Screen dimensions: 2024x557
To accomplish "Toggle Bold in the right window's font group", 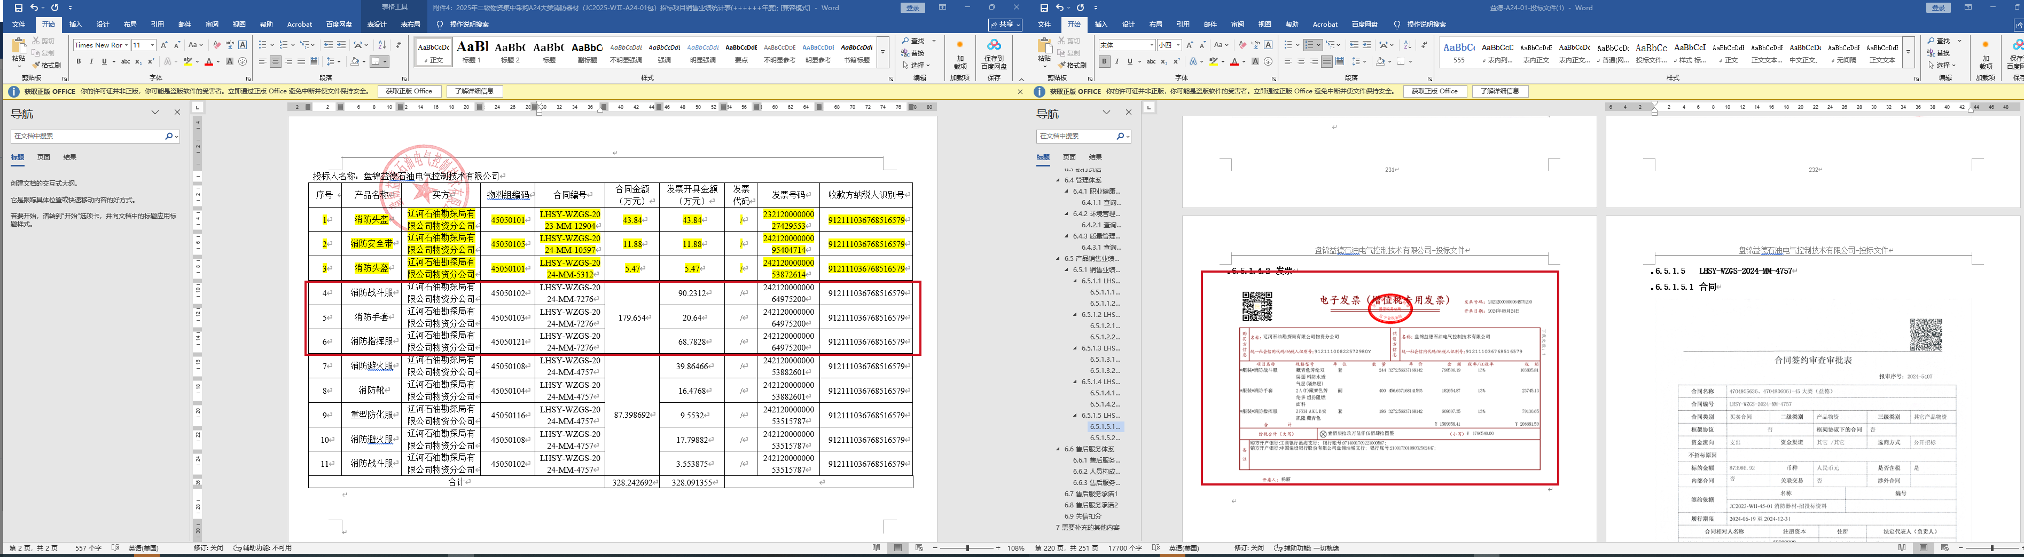I will pyautogui.click(x=1104, y=61).
